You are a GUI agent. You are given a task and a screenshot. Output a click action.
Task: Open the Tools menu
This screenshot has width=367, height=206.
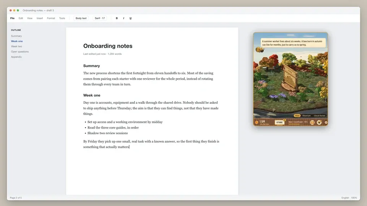coord(62,18)
